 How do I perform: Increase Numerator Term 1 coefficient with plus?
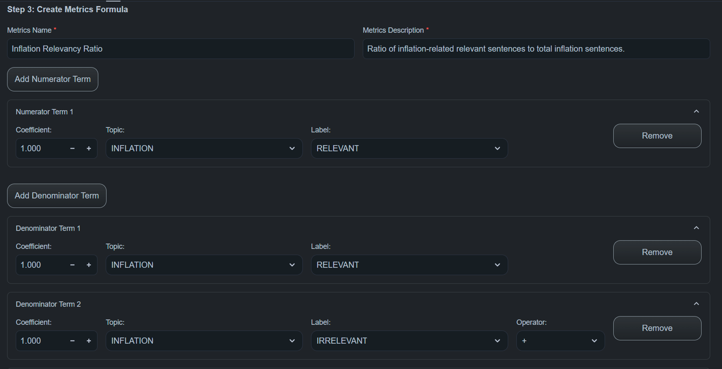click(89, 148)
